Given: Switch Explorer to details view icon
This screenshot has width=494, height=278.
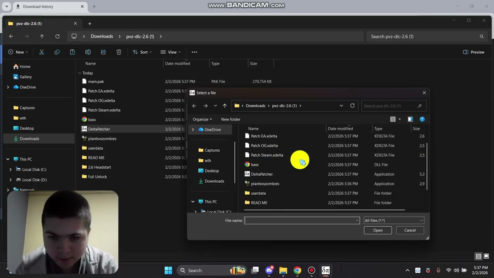Looking at the screenshot, I should pyautogui.click(x=479, y=256).
